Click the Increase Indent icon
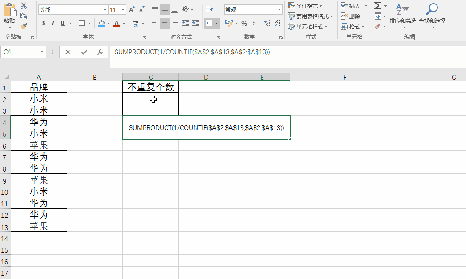Screen dimensions: 466x279 coord(196,23)
